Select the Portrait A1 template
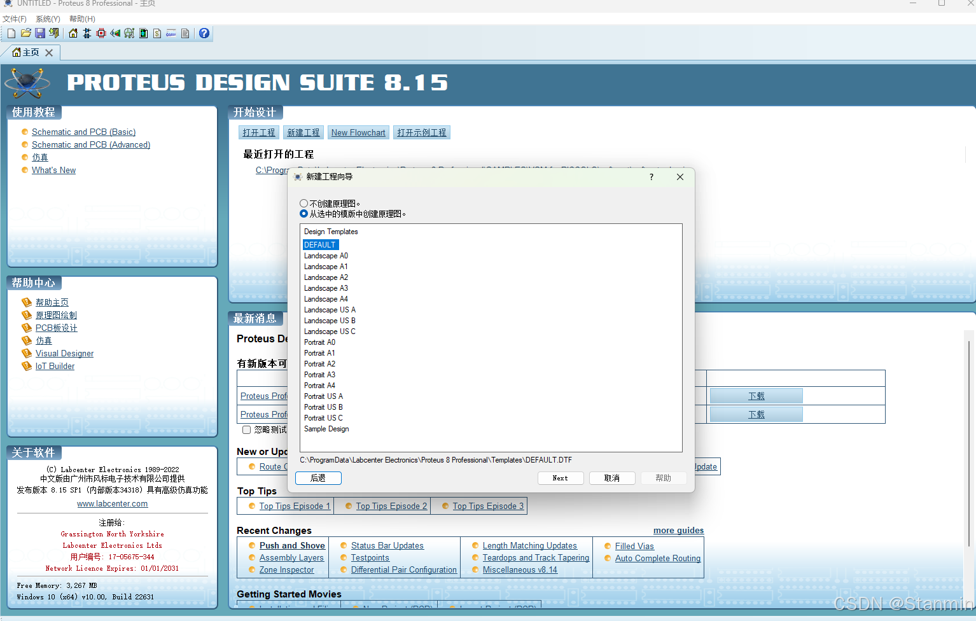The width and height of the screenshot is (976, 621). (x=319, y=353)
